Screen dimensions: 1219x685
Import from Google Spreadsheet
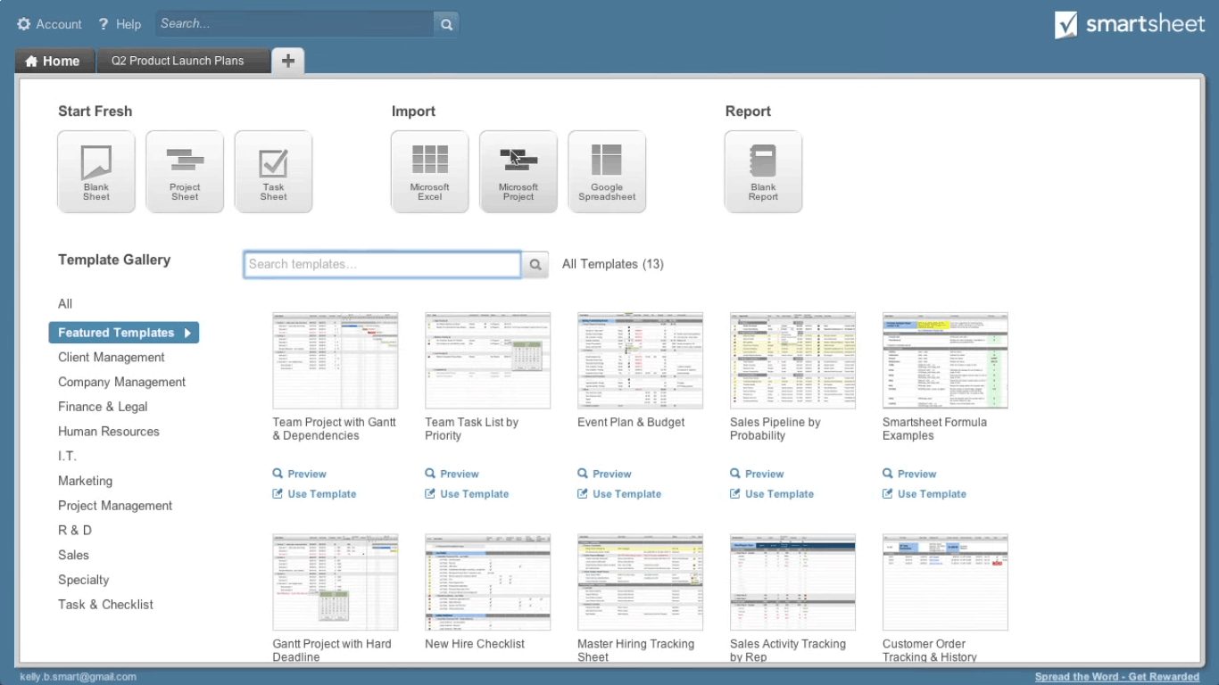(x=607, y=171)
